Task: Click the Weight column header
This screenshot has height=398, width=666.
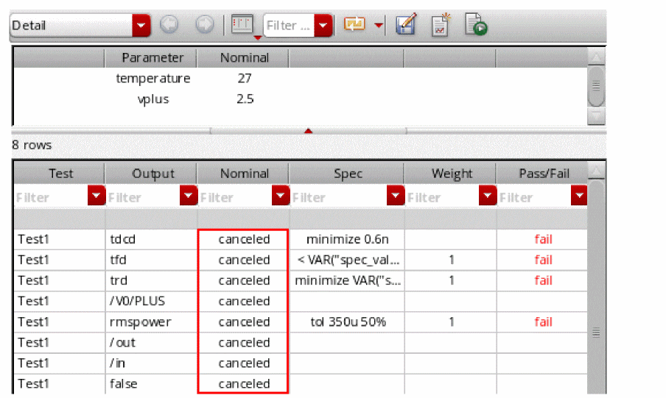Action: (x=451, y=174)
